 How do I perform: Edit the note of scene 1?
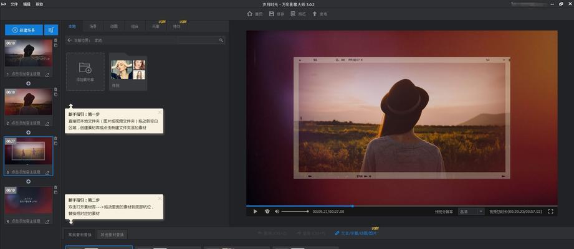coord(47,74)
